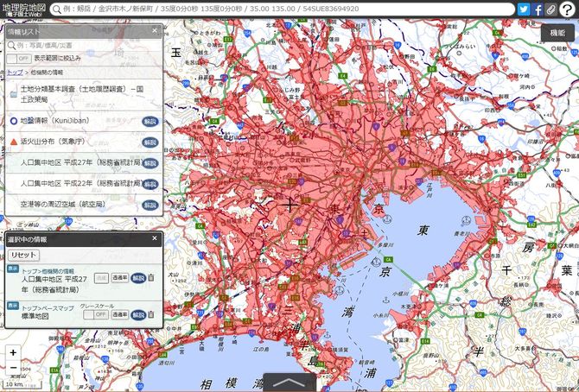Click 他機関の情報 link in selected layer path
This screenshot has width=579, height=392.
58,271
